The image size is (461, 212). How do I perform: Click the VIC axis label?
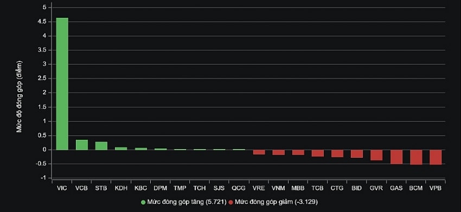pyautogui.click(x=62, y=188)
